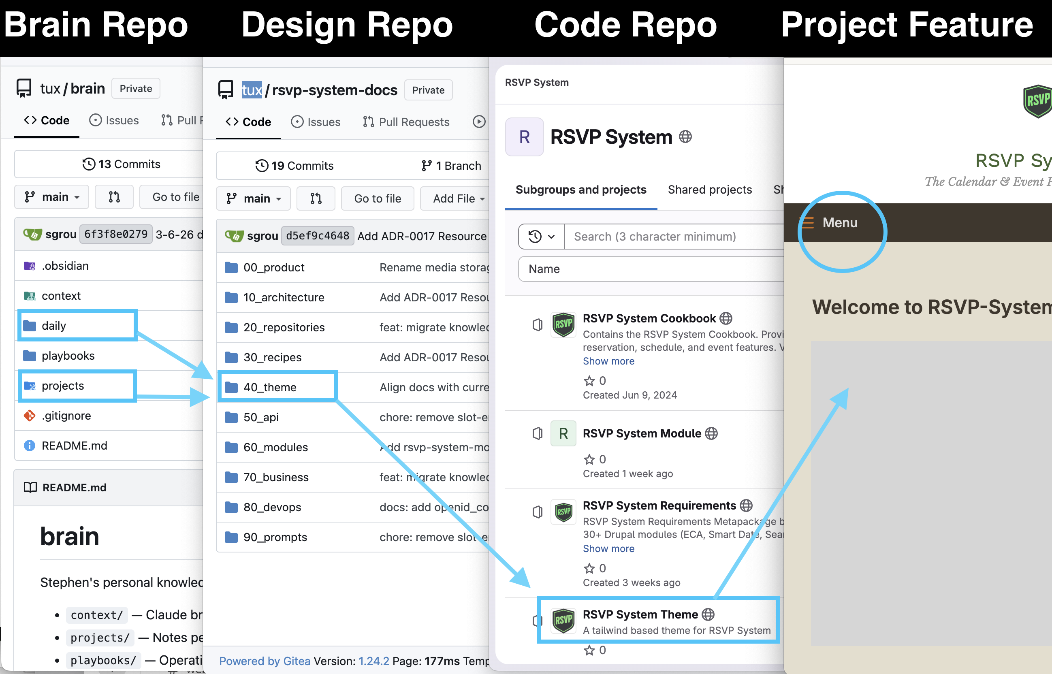Open the 1 Branch list

pos(451,166)
